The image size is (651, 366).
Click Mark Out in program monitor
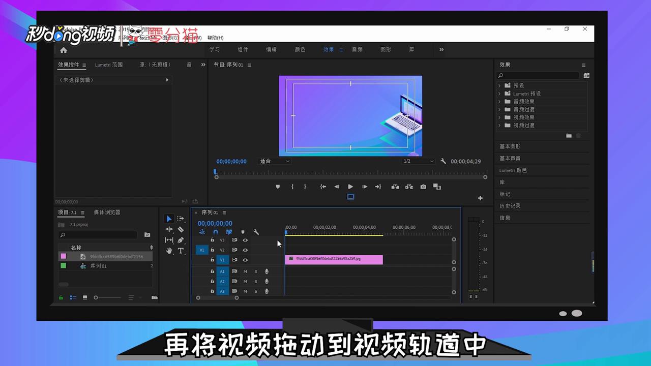tap(305, 187)
